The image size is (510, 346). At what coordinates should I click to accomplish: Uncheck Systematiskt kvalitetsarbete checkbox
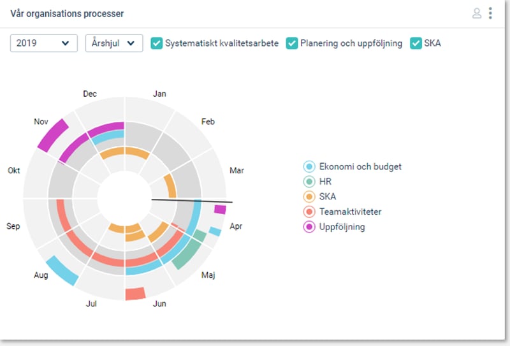156,43
